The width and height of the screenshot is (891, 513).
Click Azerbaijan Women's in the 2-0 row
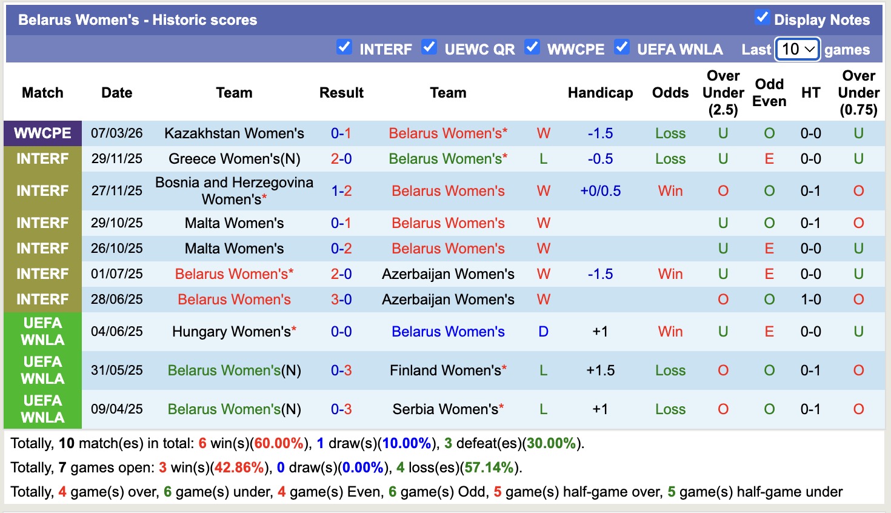coord(448,273)
